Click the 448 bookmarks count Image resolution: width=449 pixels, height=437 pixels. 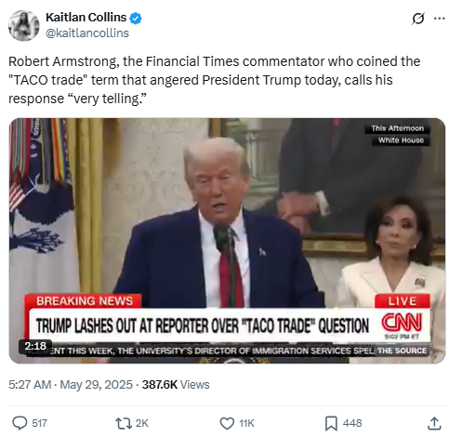tap(352, 423)
